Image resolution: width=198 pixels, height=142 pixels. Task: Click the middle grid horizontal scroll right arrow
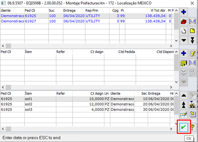click(x=171, y=87)
